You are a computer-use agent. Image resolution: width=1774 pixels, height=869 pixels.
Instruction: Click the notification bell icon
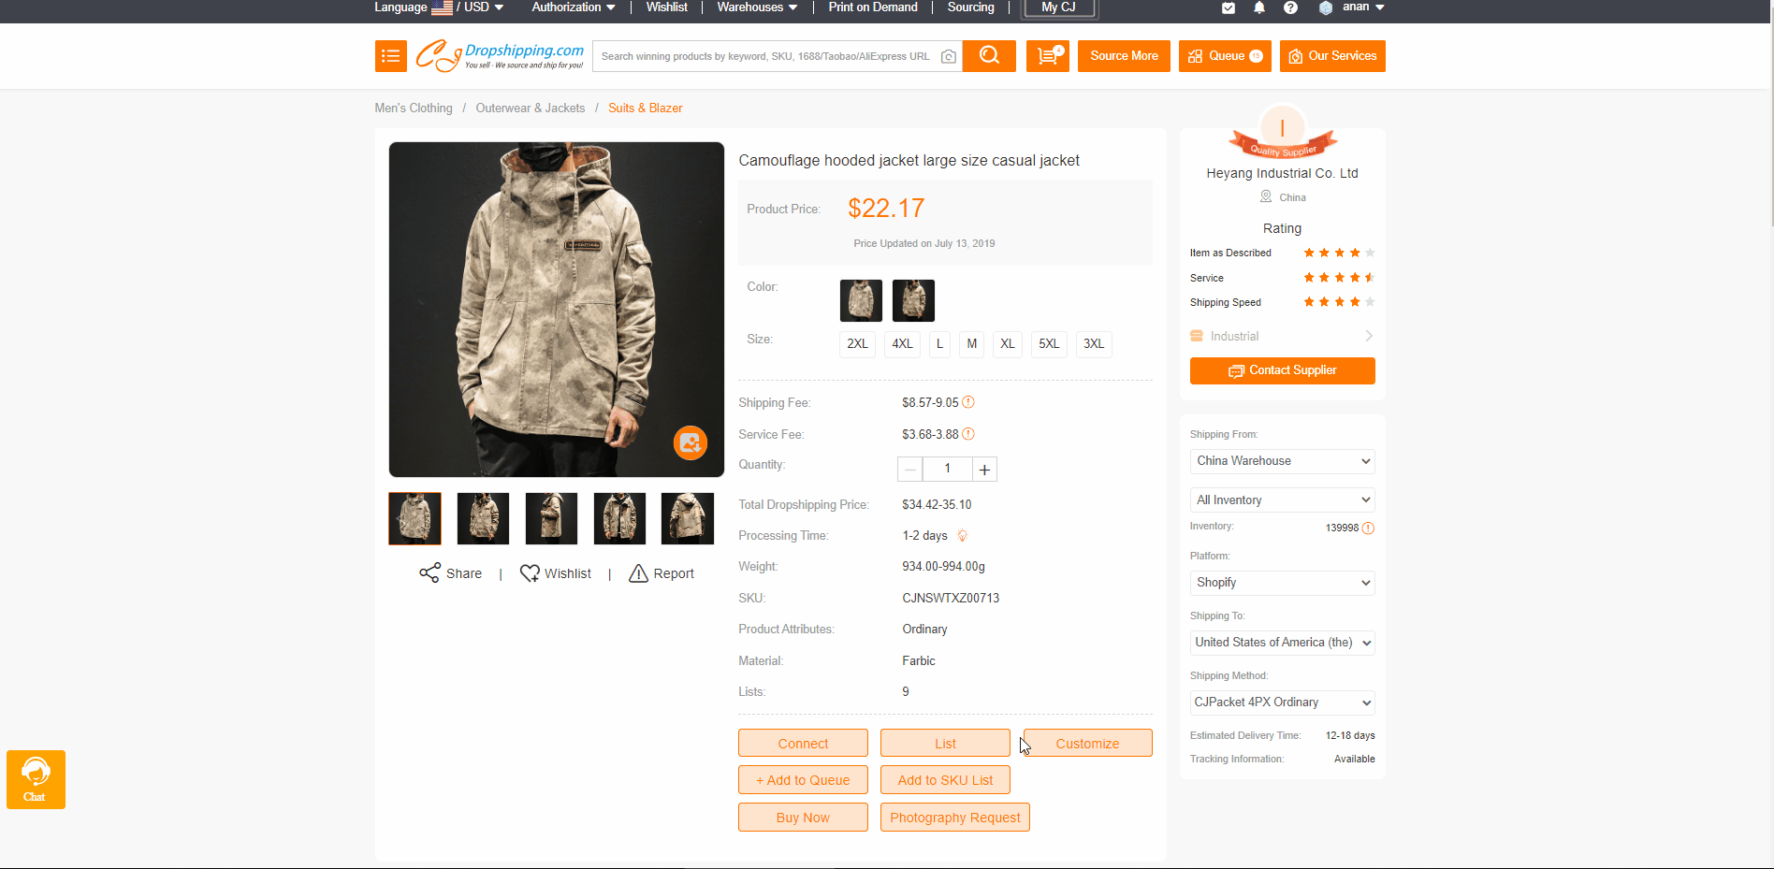point(1258,7)
